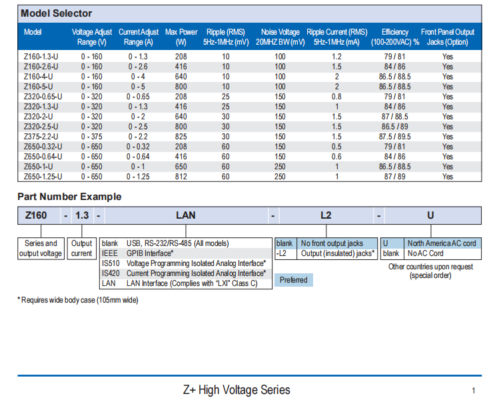Select model Z320-2-U cell
The image size is (501, 400).
(39, 117)
